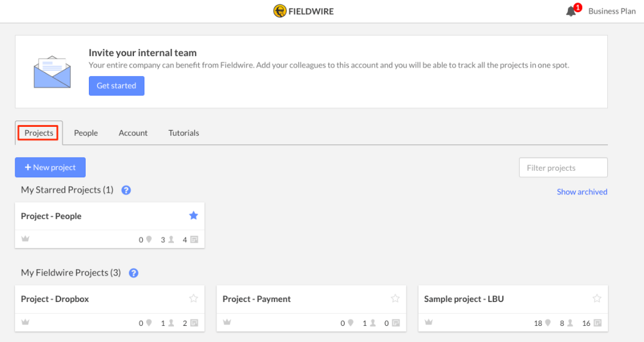The image size is (644, 342).
Task: Click people icon on Project - Dropbox card
Action: click(x=171, y=323)
